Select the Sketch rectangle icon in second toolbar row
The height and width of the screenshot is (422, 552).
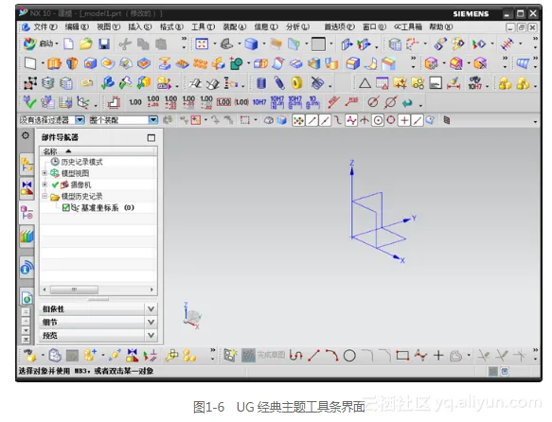click(x=30, y=63)
